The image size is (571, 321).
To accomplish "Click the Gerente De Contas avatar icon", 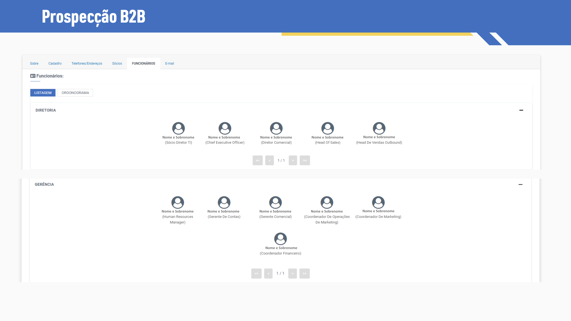I will coord(224,202).
